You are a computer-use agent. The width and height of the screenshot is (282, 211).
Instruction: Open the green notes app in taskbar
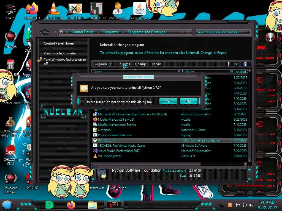(x=50, y=205)
